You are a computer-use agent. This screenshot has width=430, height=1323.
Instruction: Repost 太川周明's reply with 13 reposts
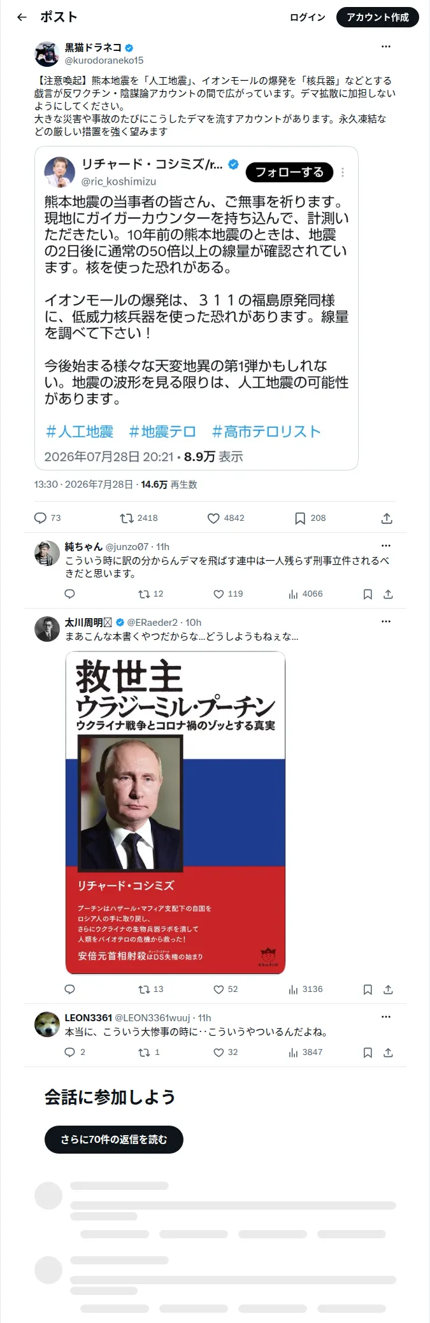point(144,989)
